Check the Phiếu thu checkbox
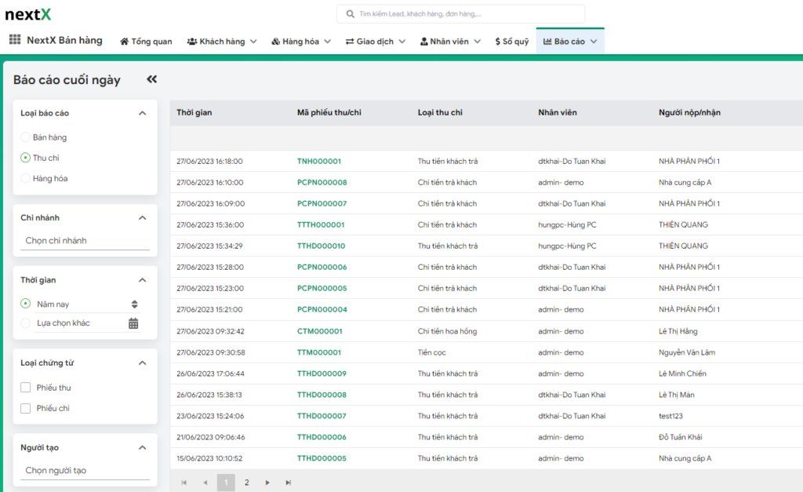 26,388
